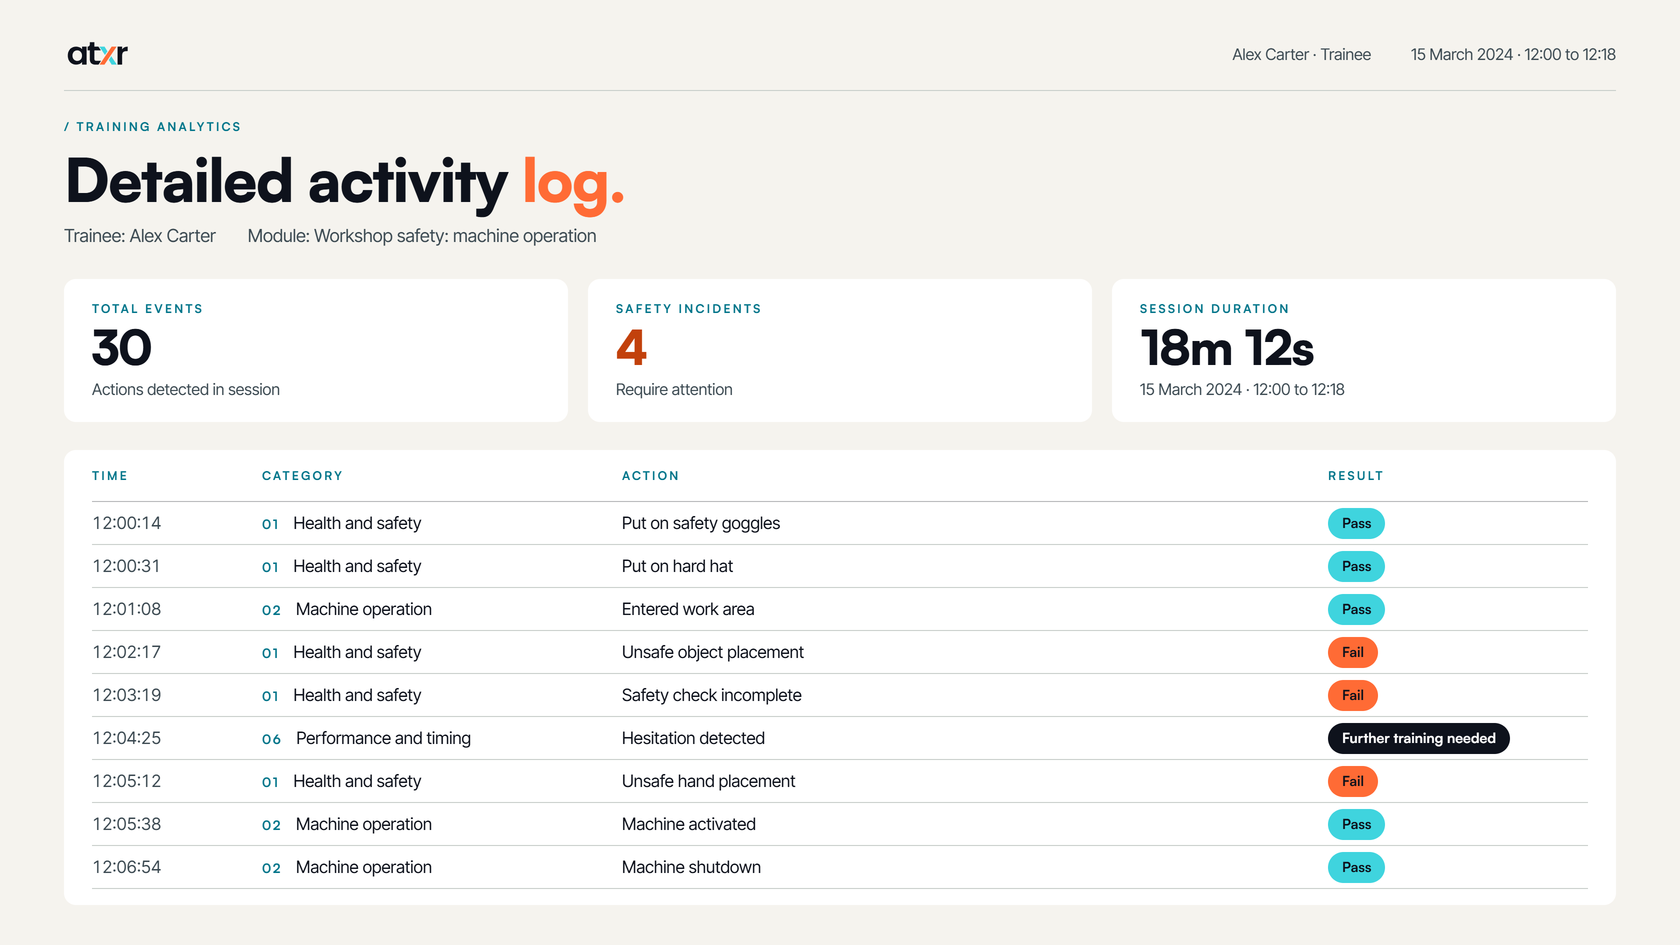Click the RESULT column header
Viewport: 1680px width, 945px height.
click(x=1356, y=475)
